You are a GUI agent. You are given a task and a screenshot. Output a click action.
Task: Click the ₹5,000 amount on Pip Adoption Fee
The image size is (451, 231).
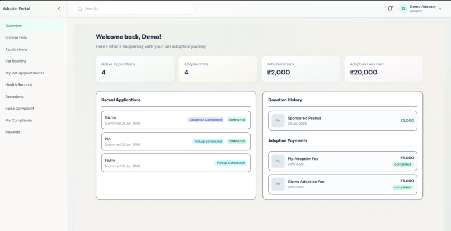point(407,158)
